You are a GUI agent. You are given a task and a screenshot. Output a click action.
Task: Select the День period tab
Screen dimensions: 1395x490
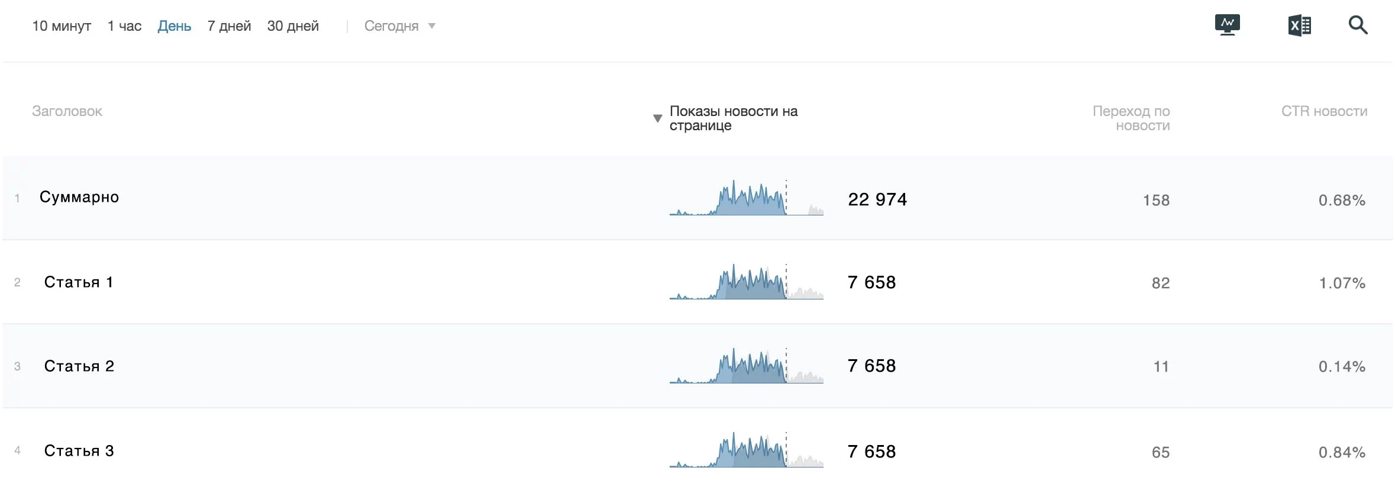pyautogui.click(x=174, y=26)
